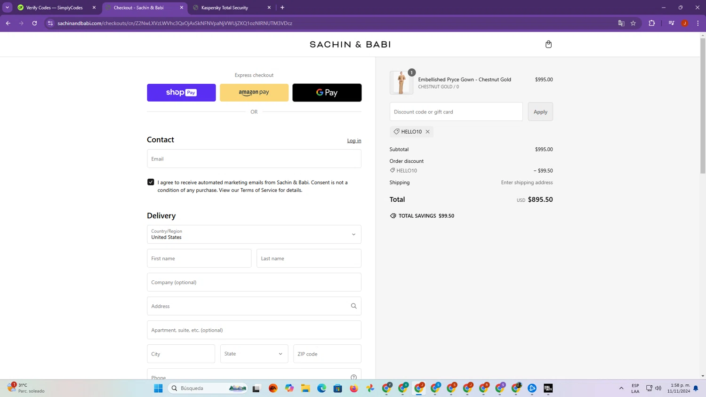Screen dimensions: 706x397
Task: Click the Log in link
Action: [x=354, y=141]
